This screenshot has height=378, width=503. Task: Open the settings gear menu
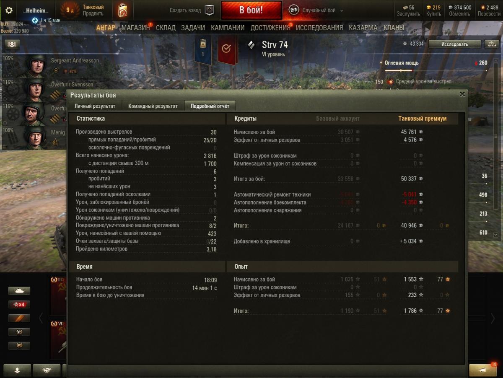[8, 10]
